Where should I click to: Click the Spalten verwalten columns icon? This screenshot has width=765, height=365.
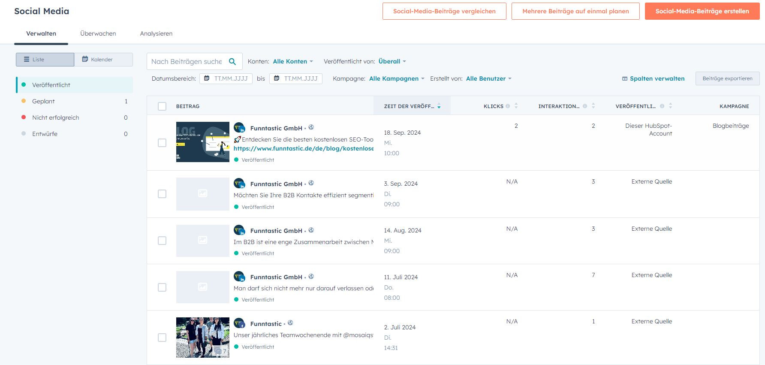[x=625, y=78]
